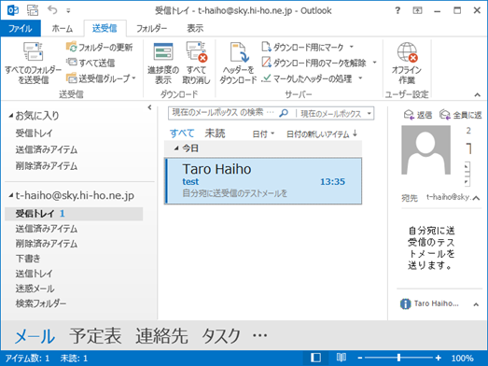
Task: Show progress with 進捗度の表示
Action: [163, 63]
